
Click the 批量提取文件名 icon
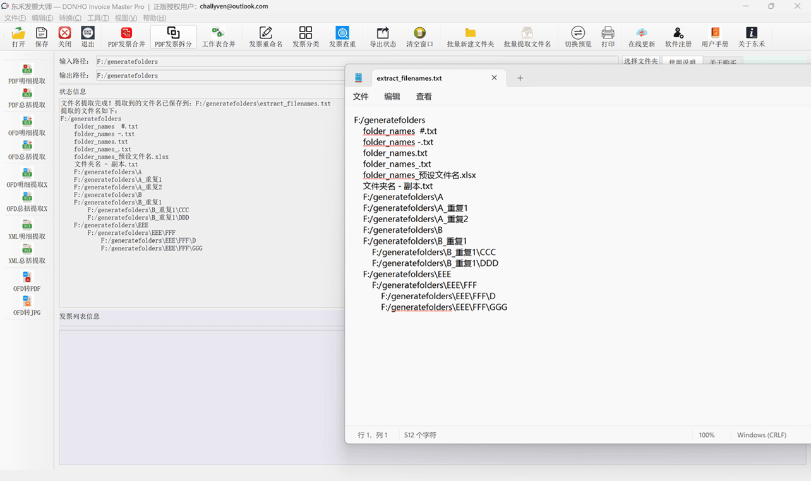click(527, 37)
